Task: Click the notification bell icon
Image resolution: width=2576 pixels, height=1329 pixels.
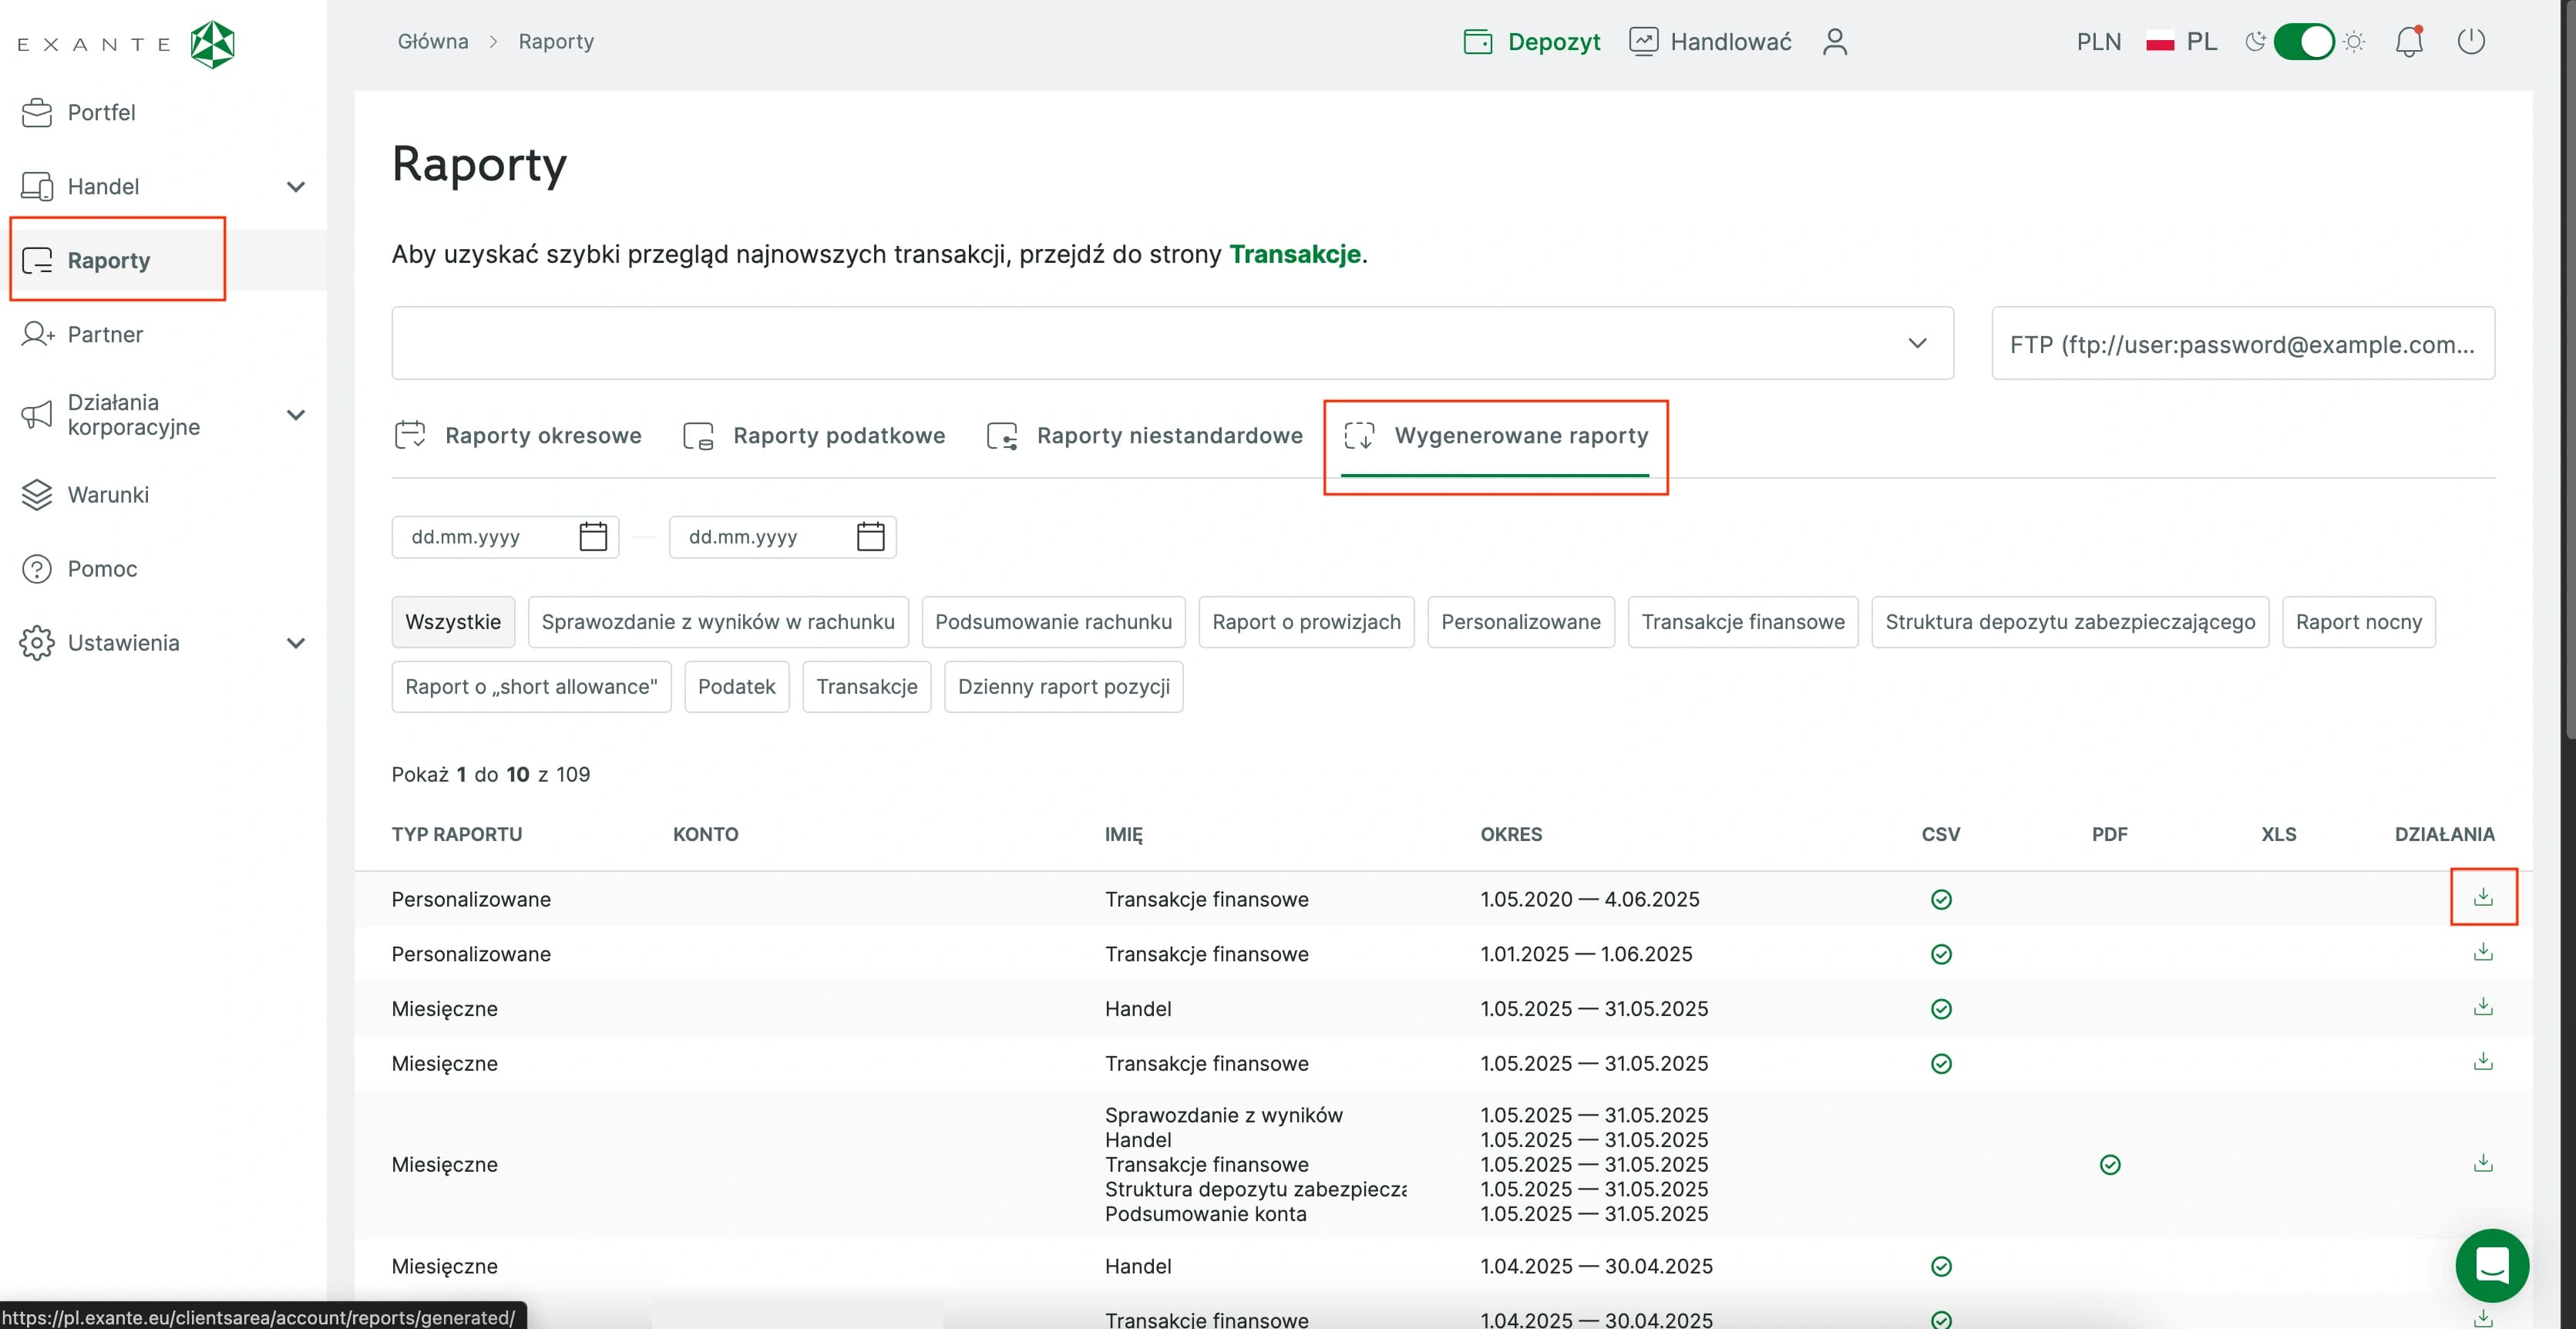Action: tap(2408, 42)
